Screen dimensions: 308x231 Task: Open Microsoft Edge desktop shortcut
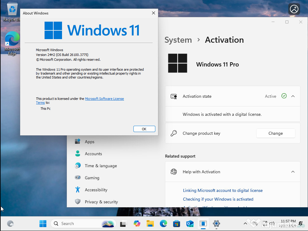point(12,43)
